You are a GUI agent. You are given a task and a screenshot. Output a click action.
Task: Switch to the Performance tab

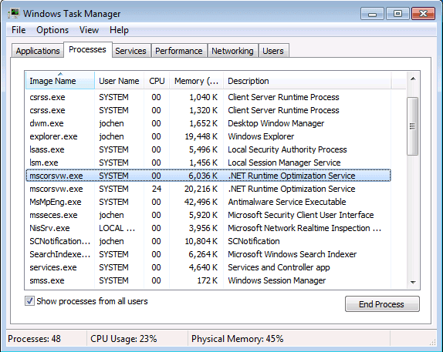(179, 51)
